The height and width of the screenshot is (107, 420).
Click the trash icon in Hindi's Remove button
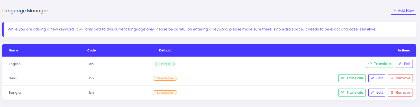tap(392, 78)
